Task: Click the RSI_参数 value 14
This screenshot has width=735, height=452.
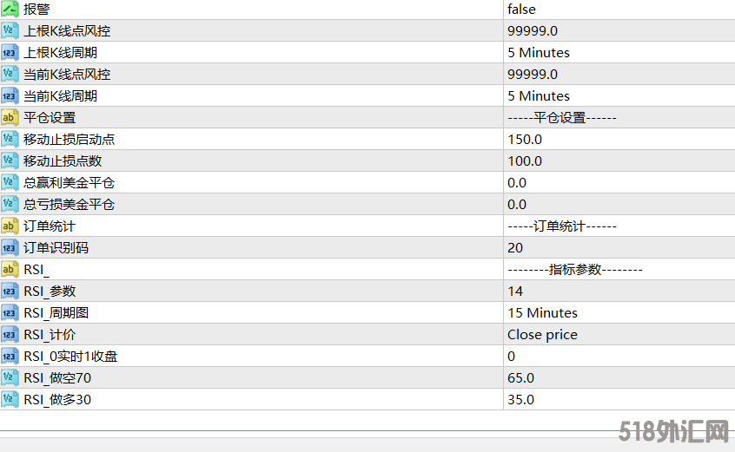Action: [515, 291]
